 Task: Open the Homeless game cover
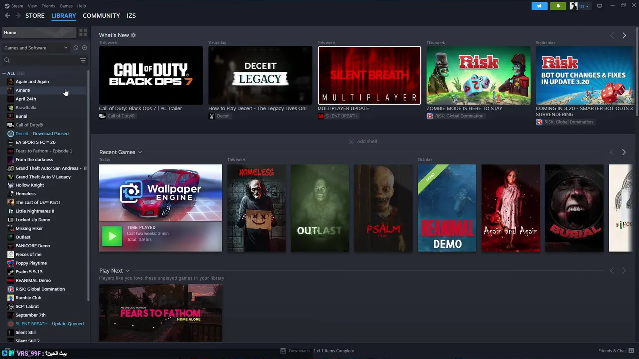257,208
